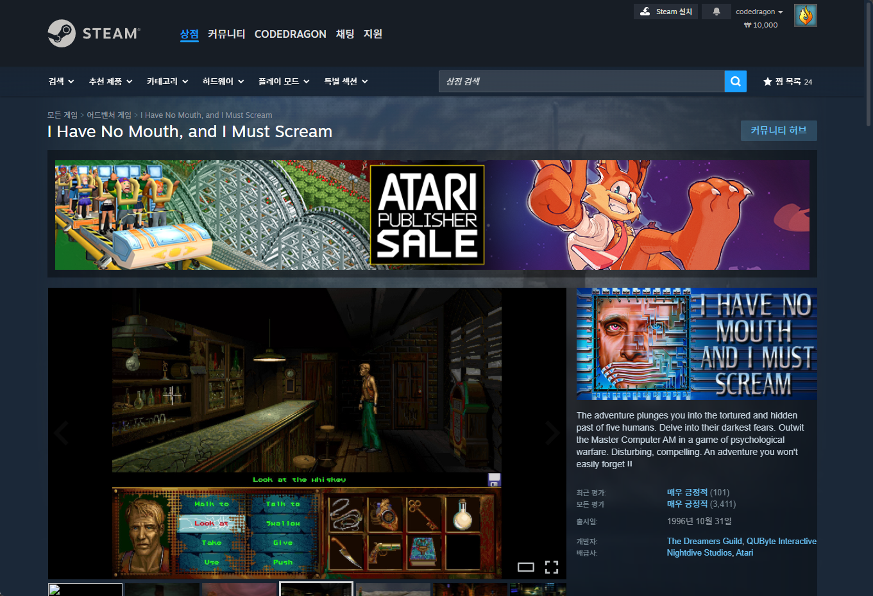873x596 pixels.
Task: Open the main game screenshot in the viewer
Action: coord(307,433)
